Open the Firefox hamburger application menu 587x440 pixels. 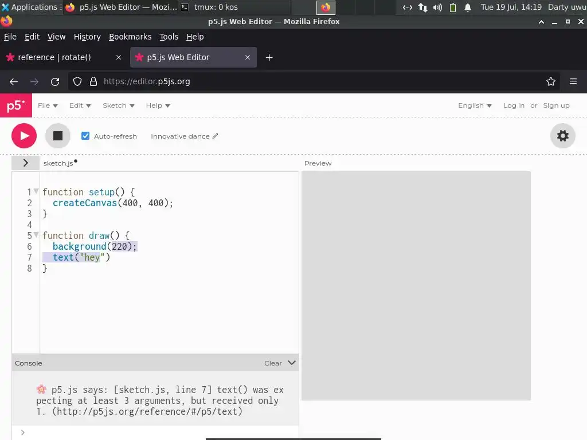[573, 81]
